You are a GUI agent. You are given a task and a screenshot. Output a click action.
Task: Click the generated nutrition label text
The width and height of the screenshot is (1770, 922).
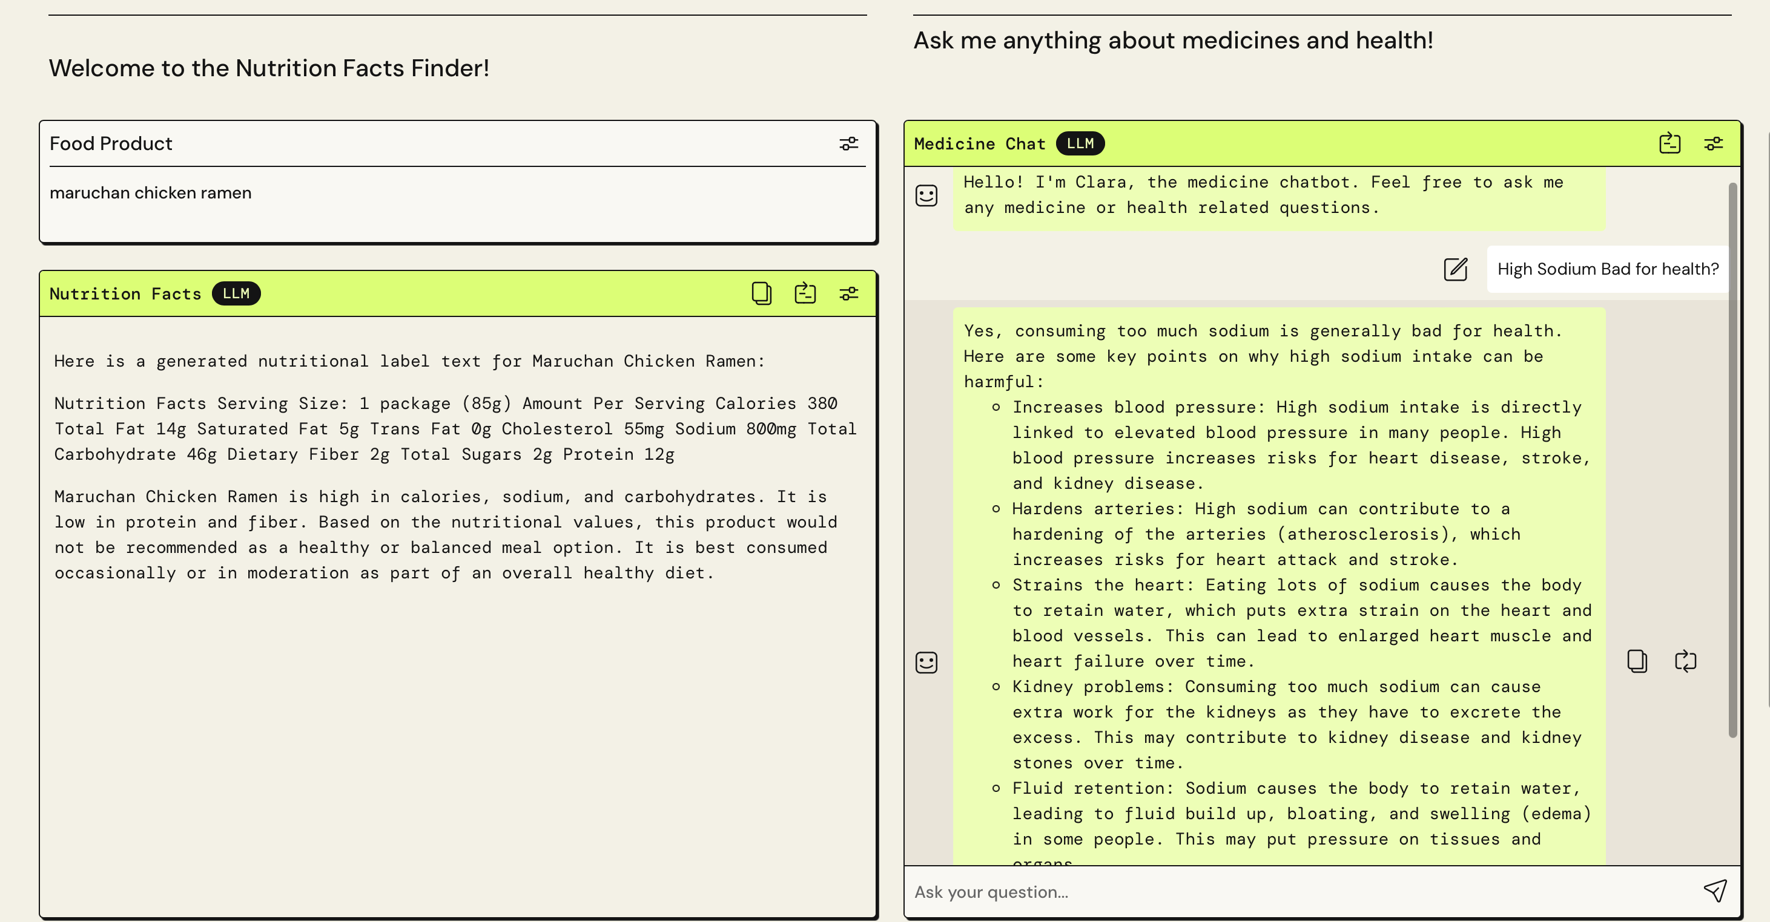[455, 428]
